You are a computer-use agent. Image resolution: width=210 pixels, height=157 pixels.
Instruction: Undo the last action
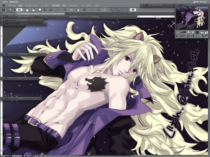click(x=51, y=10)
